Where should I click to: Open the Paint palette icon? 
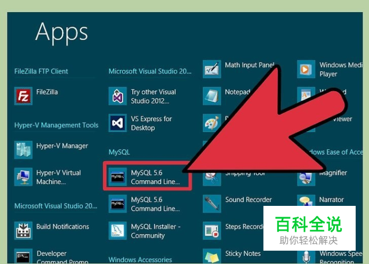(212, 123)
